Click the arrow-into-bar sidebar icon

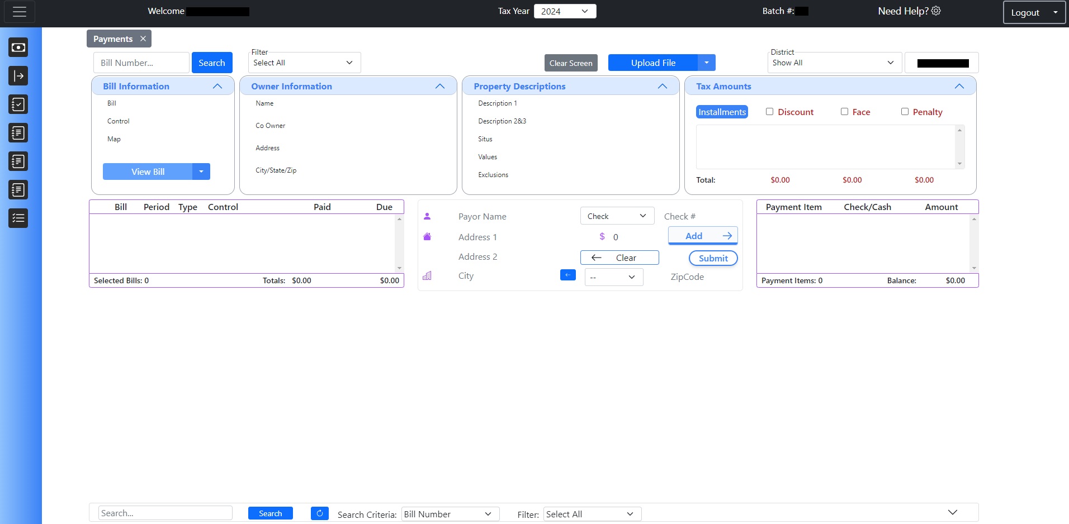(x=18, y=76)
